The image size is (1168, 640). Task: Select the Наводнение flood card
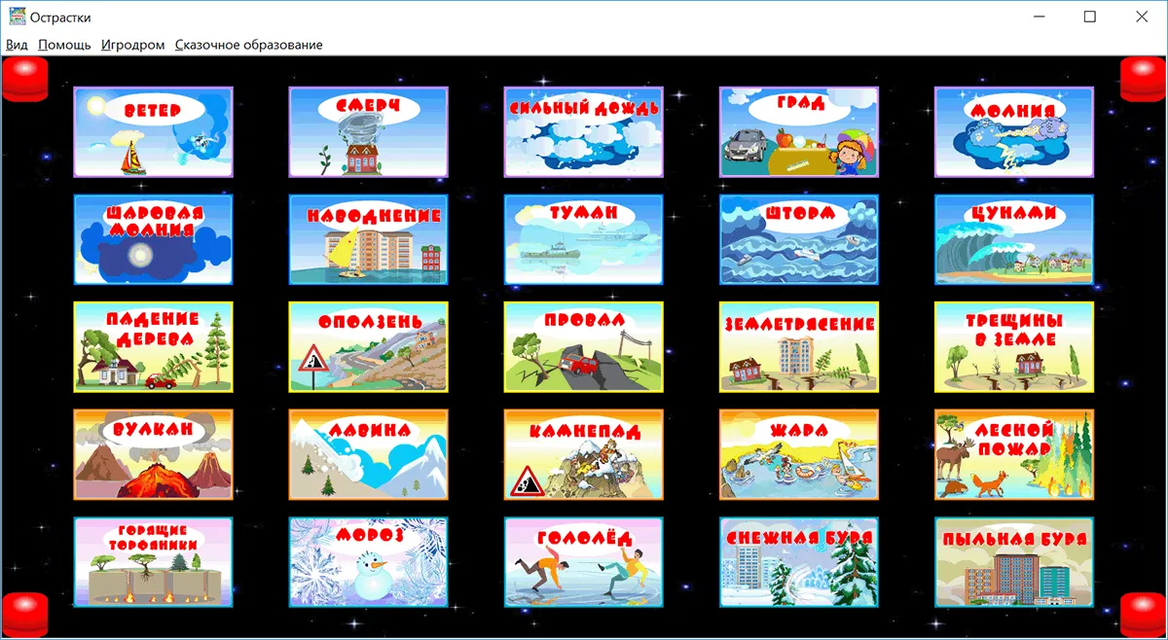pyautogui.click(x=368, y=239)
